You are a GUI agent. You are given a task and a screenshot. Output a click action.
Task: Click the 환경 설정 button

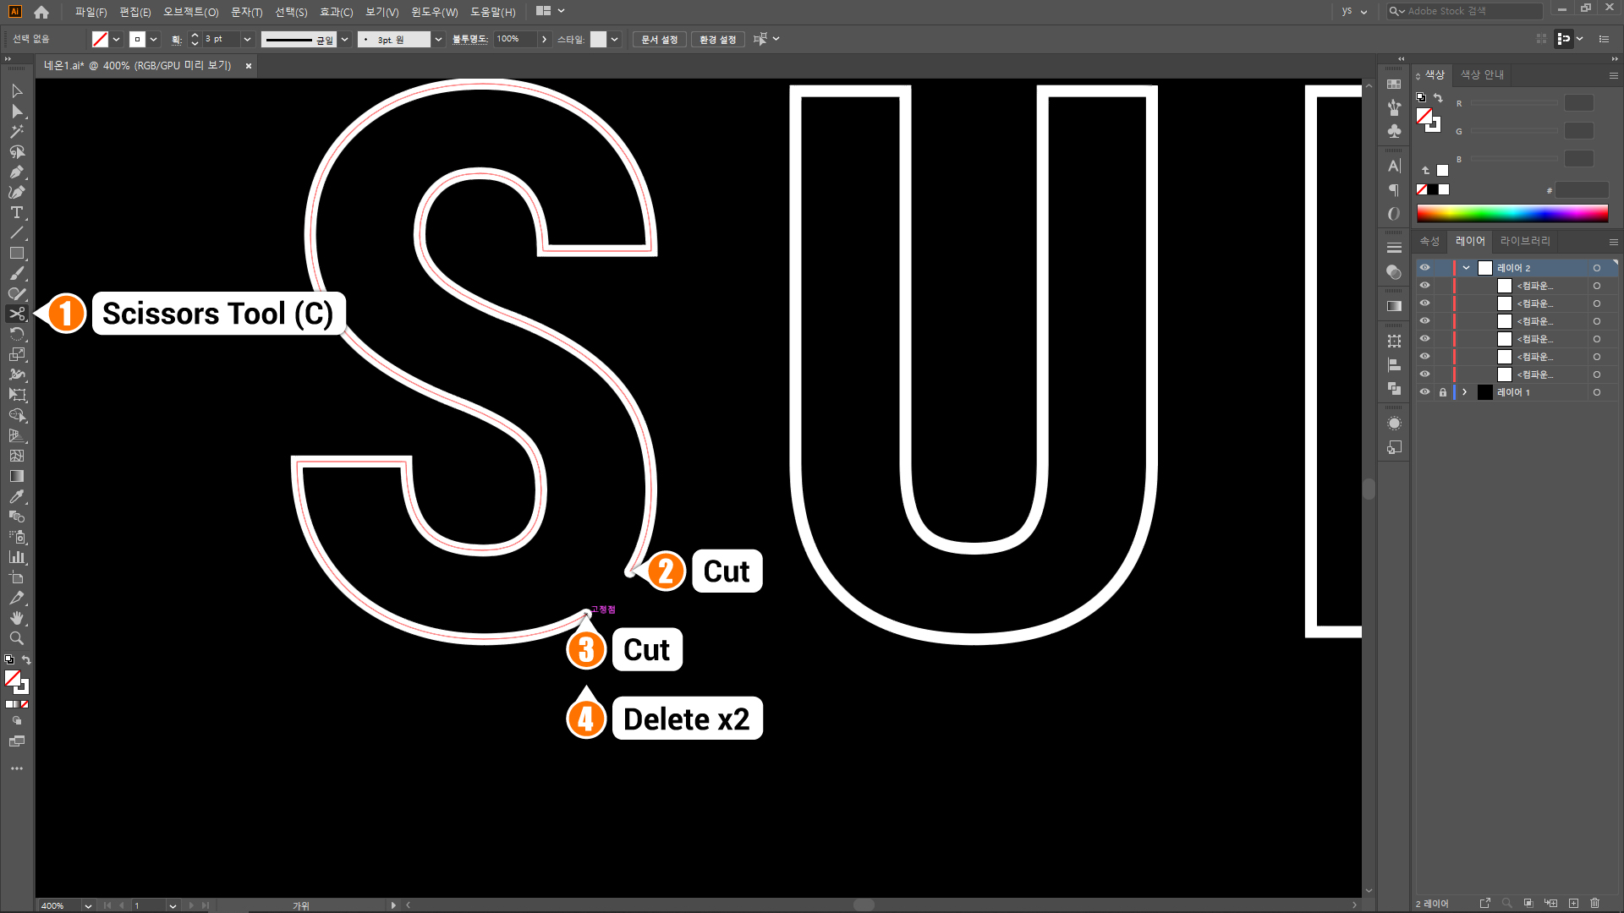tap(717, 39)
